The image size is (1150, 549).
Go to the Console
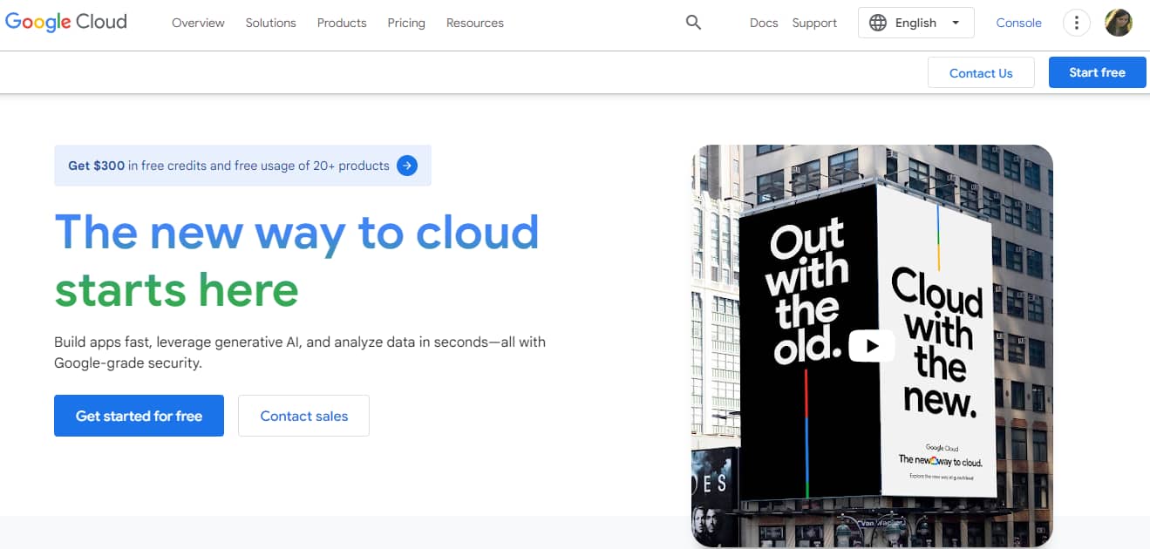(1018, 23)
